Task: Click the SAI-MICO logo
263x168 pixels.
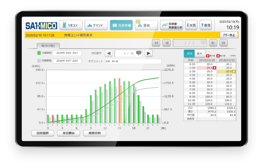Action: point(41,26)
